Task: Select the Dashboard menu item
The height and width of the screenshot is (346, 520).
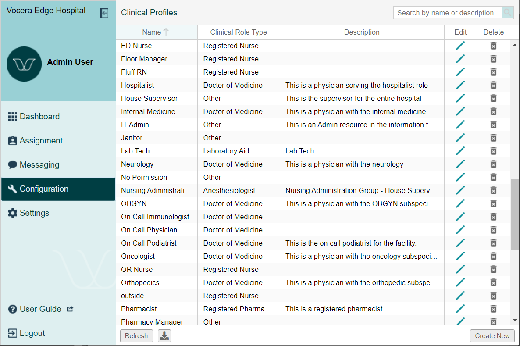Action: point(39,116)
